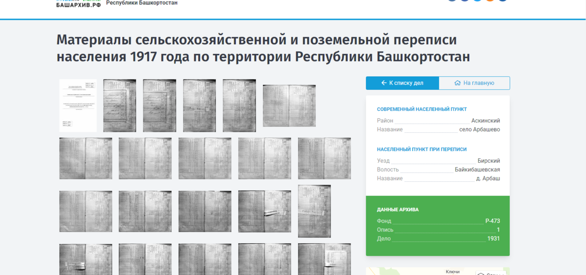Select the value село Арбашево

point(480,129)
